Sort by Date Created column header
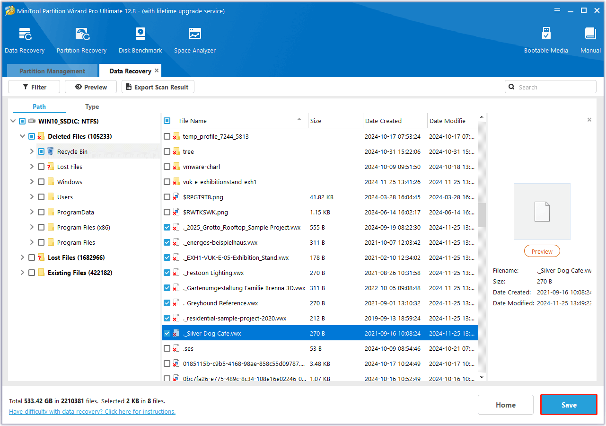This screenshot has width=606, height=426. pos(395,121)
